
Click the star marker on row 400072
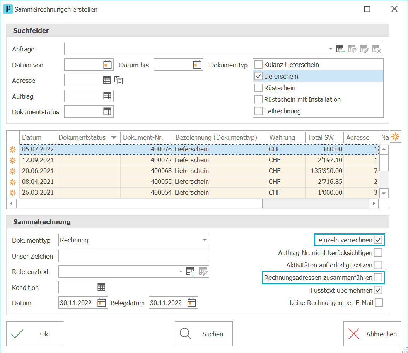13,160
